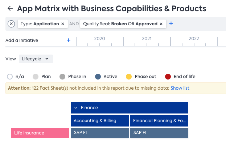Click the back arrow icon
The image size is (226, 150).
(10, 8)
